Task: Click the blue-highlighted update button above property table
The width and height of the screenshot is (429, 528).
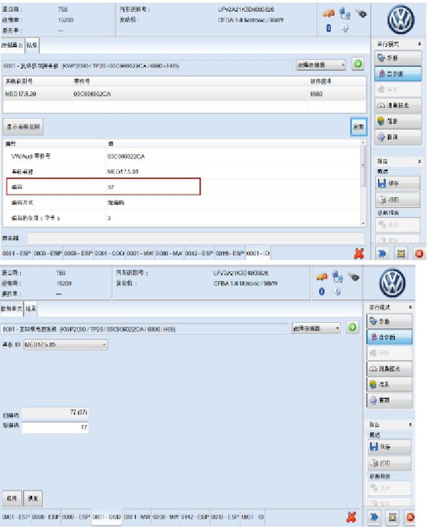Action: [358, 126]
